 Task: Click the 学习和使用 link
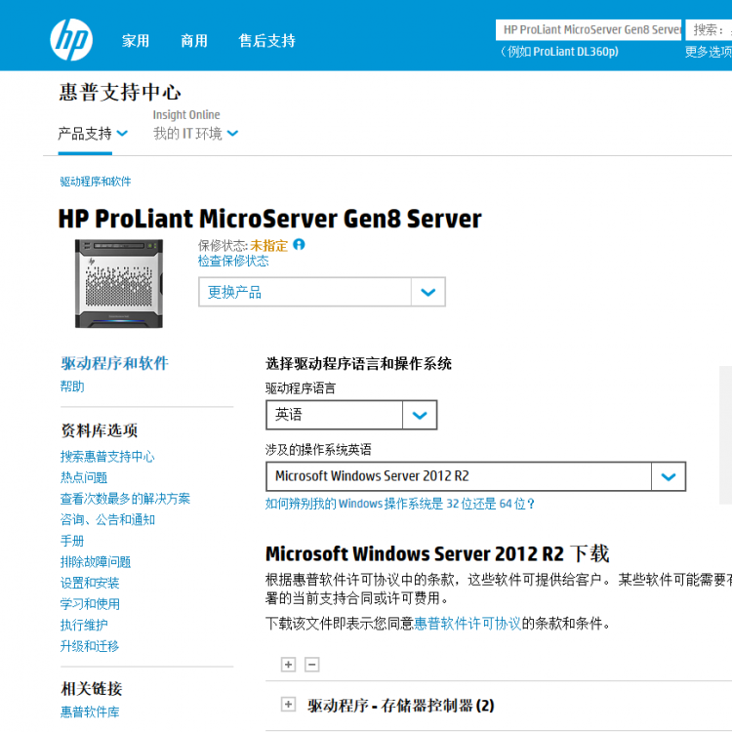click(x=90, y=603)
